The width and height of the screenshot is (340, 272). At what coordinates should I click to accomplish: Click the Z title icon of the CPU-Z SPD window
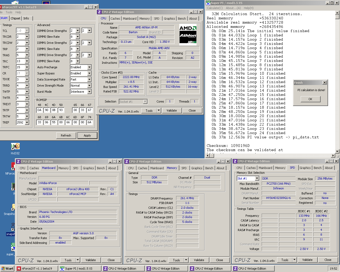[x=235, y=161]
